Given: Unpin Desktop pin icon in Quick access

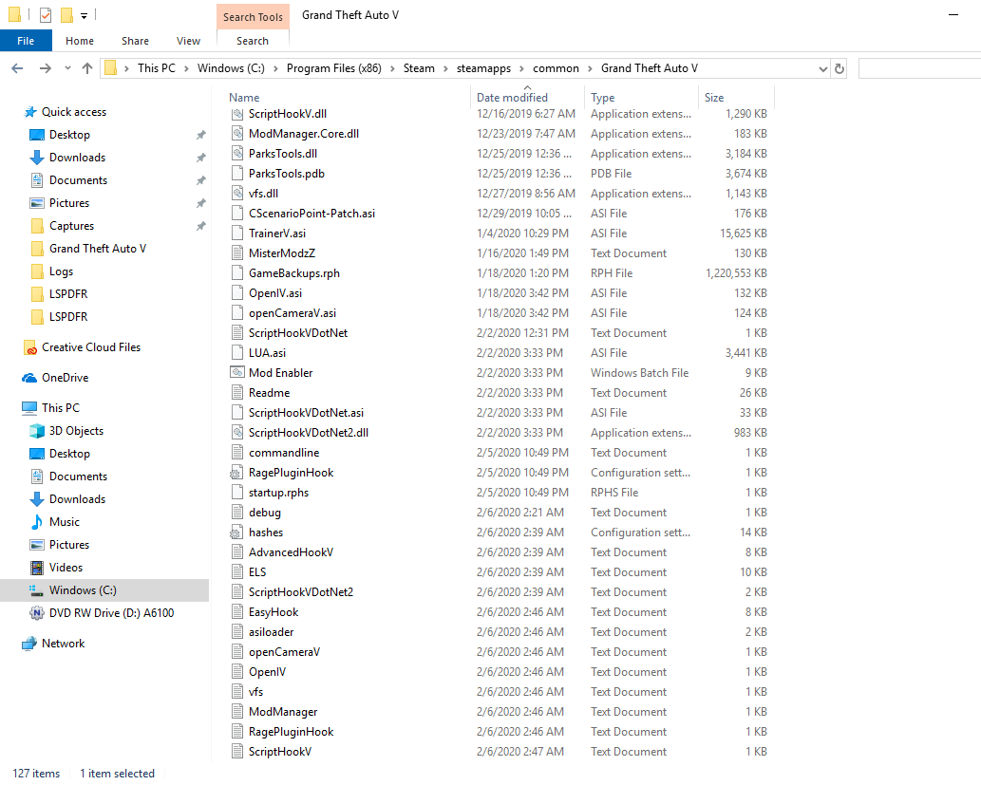Looking at the screenshot, I should [200, 135].
